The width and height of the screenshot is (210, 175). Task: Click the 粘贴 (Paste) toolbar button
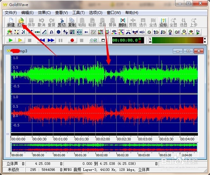pos(82,23)
